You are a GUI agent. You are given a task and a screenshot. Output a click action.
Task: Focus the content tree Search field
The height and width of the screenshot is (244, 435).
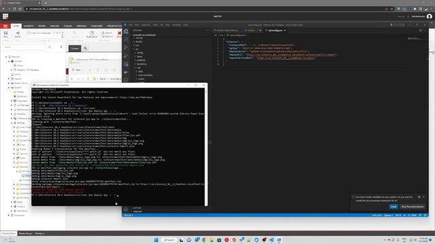tap(24, 47)
